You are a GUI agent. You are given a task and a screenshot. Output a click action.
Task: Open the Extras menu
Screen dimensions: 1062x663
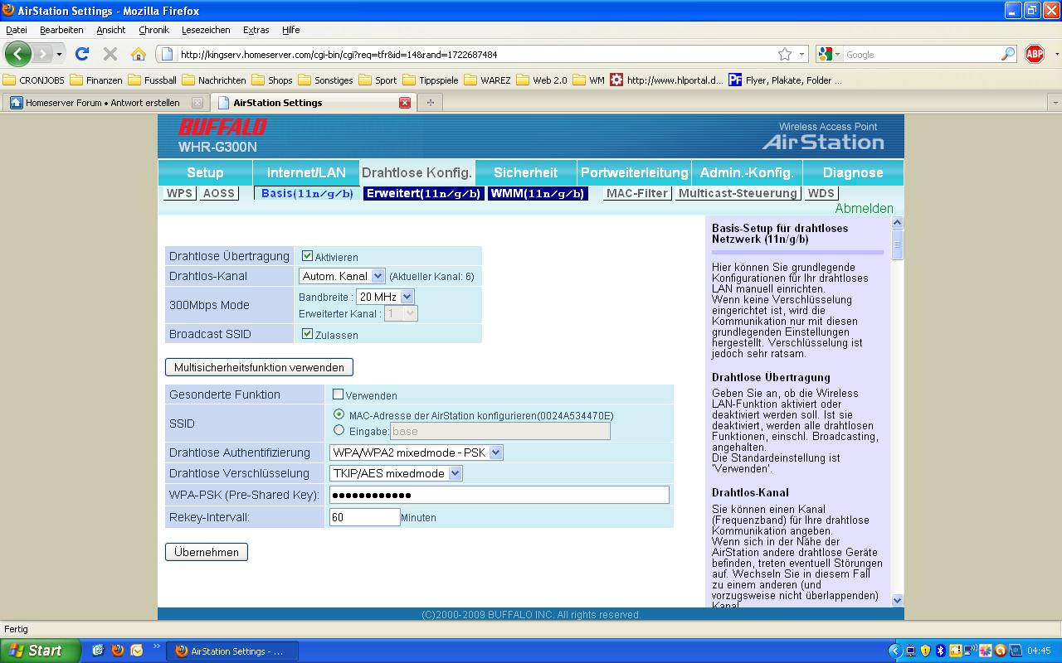pos(256,30)
